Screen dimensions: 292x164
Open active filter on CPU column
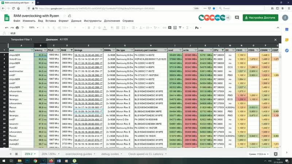click(x=223, y=50)
